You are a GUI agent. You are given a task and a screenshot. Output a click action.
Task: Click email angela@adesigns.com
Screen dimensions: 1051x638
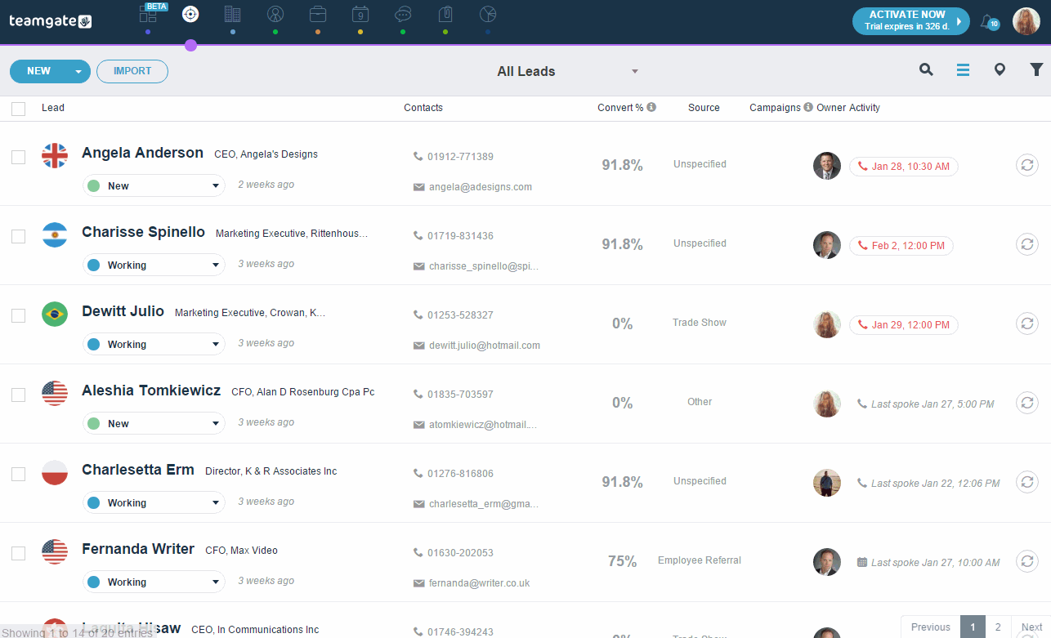(x=481, y=187)
